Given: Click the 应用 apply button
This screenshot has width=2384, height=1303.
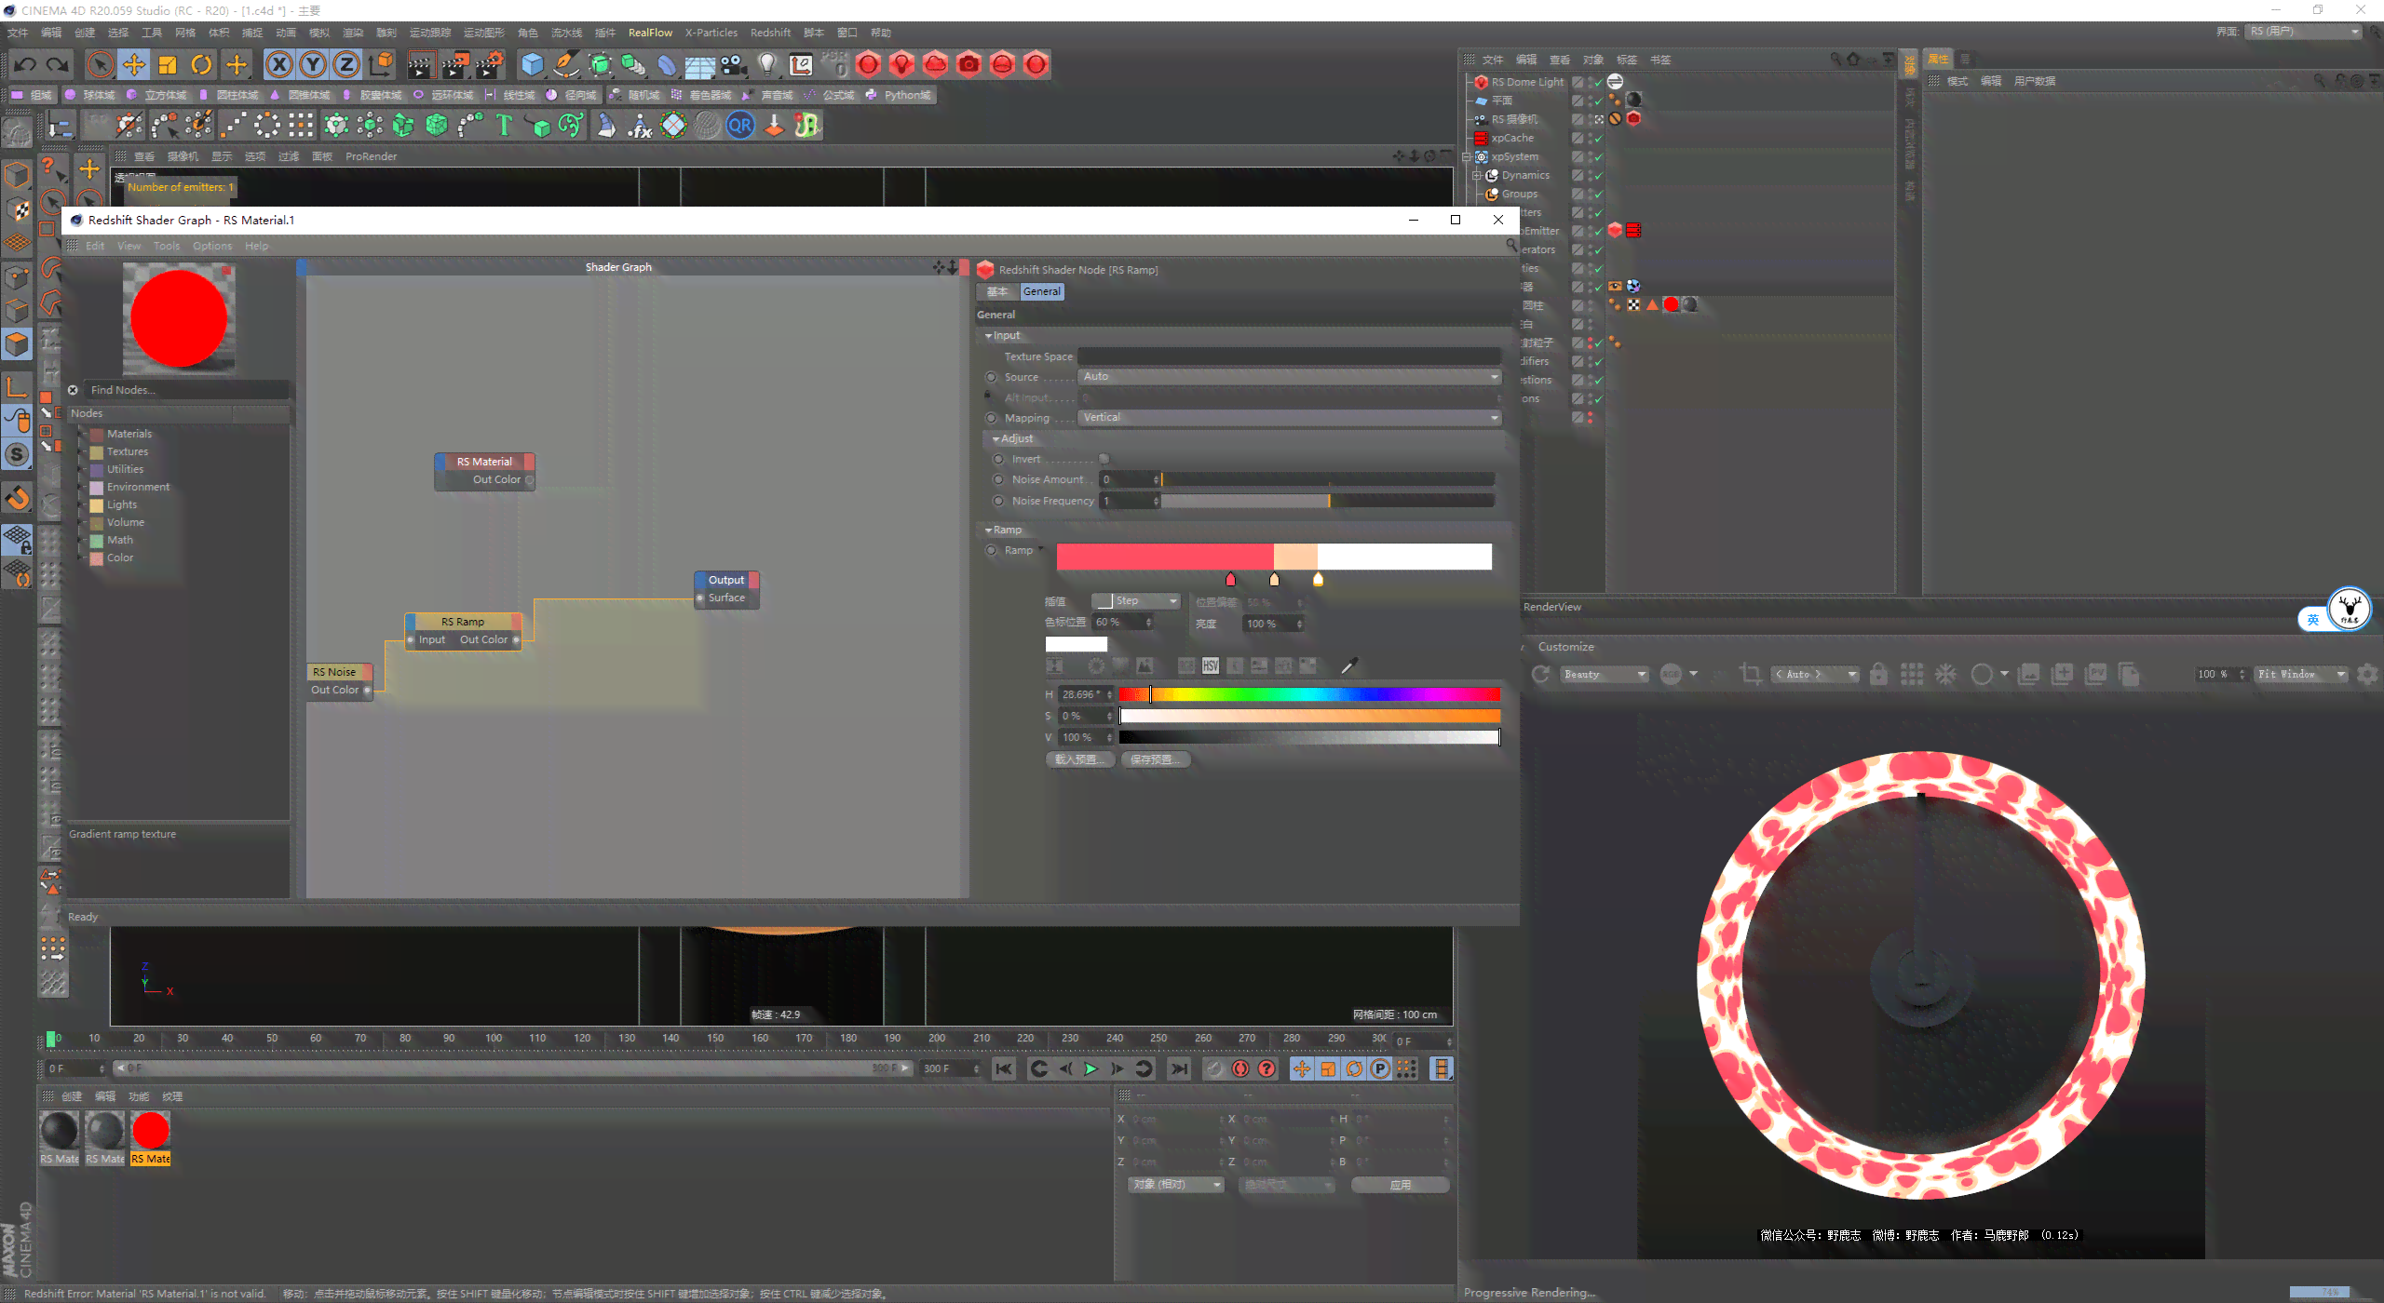Looking at the screenshot, I should coord(1400,1185).
